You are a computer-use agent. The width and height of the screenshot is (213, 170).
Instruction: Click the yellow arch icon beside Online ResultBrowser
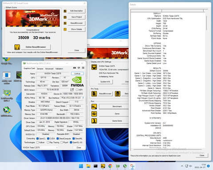coord(17,47)
